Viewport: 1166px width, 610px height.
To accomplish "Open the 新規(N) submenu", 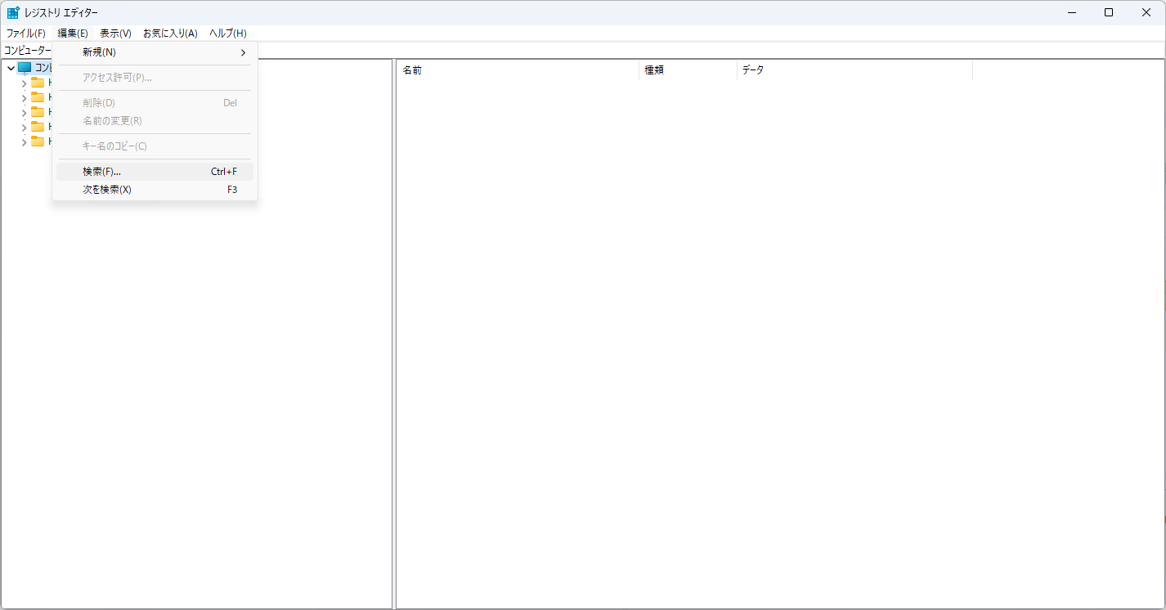I will tap(155, 52).
